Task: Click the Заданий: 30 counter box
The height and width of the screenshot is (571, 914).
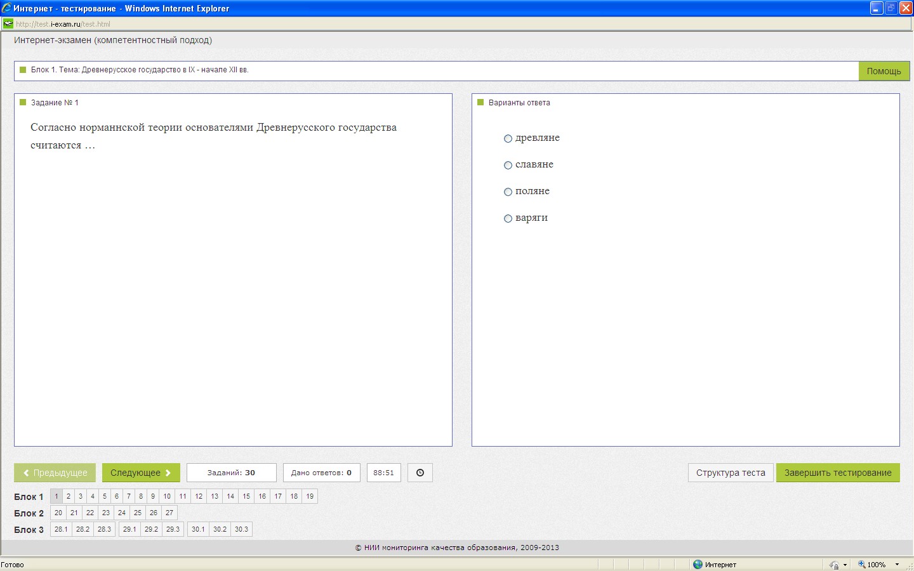Action: point(231,473)
